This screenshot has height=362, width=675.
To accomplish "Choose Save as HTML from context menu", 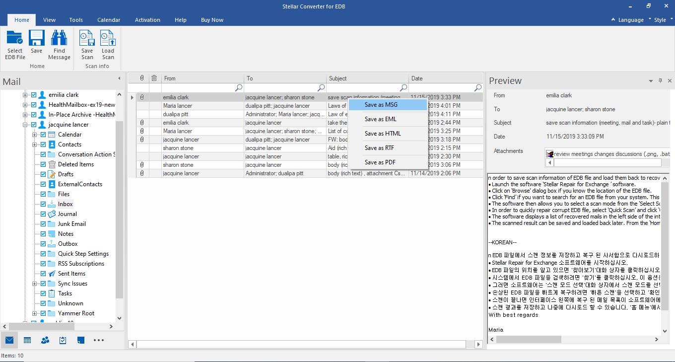I will tap(388, 134).
